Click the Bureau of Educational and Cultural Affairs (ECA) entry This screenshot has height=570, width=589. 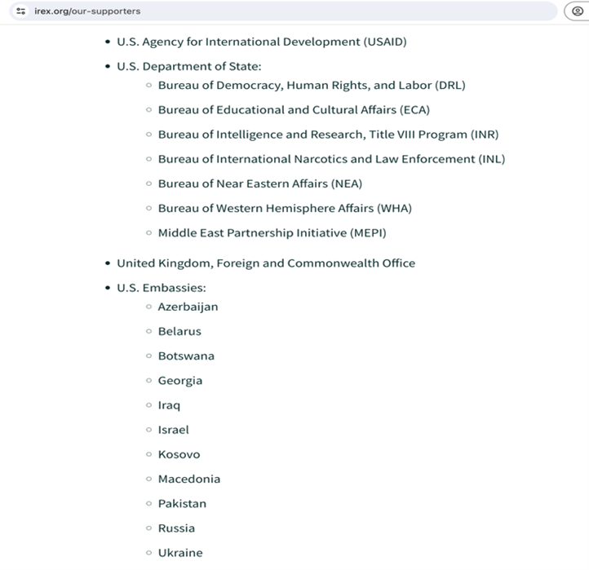[x=294, y=110]
